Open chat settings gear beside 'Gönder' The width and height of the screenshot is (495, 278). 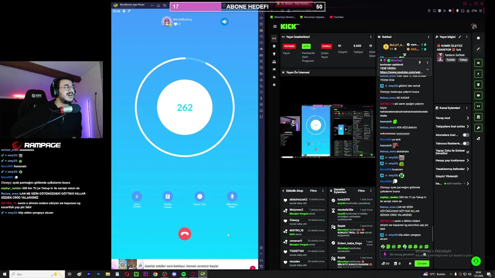[x=410, y=263]
